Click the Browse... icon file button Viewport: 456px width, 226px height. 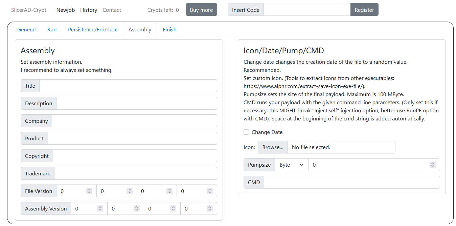pyautogui.click(x=273, y=147)
